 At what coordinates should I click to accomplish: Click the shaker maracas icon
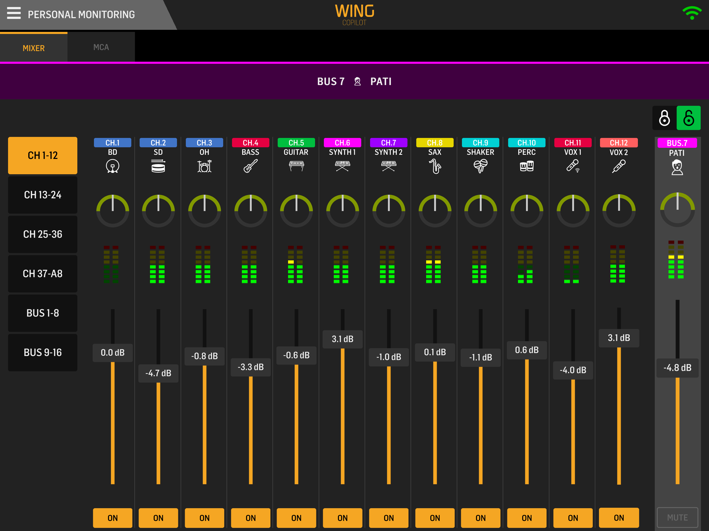(x=480, y=166)
